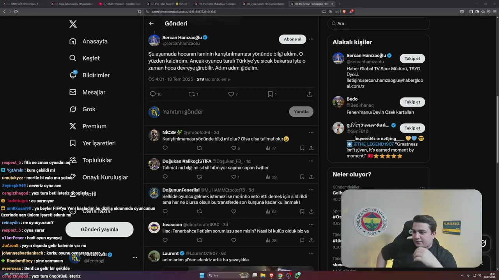
Task: Switch to Semti Mukaddes browser tab
Action: (216, 3)
